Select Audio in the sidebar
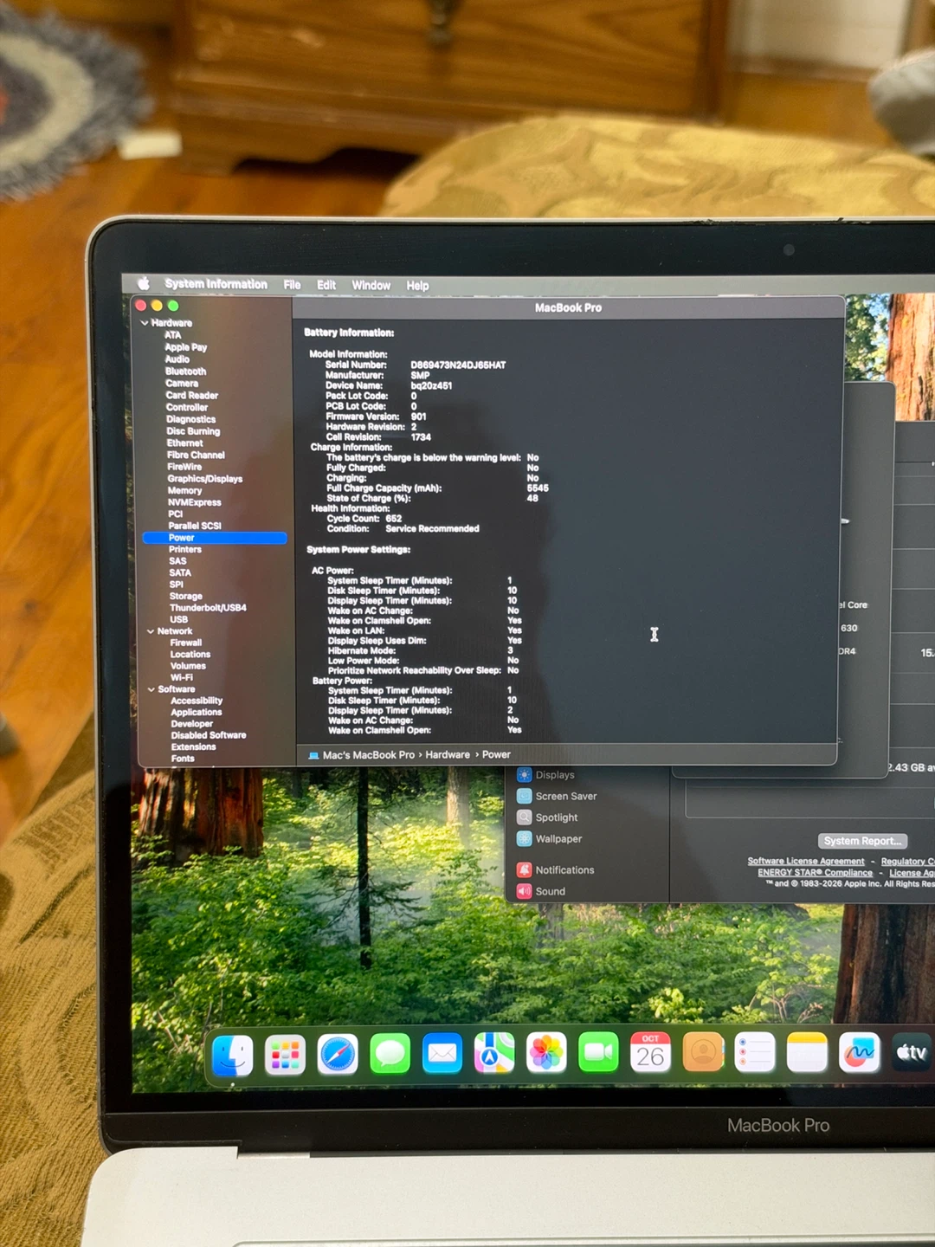935x1247 pixels. pyautogui.click(x=177, y=359)
